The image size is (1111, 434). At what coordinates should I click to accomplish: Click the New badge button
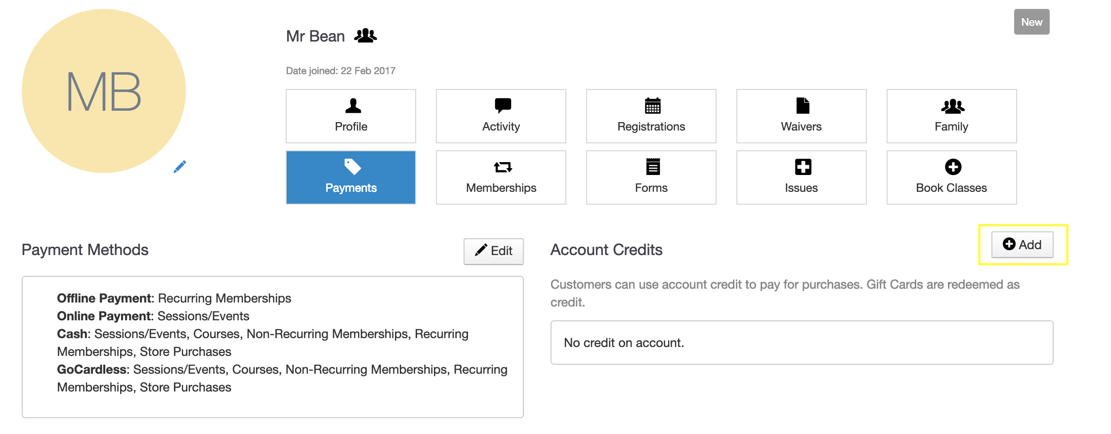(1031, 22)
